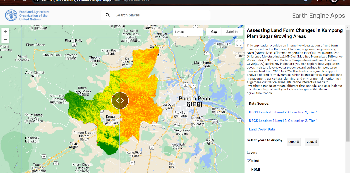Click the Select years to display label
The height and width of the screenshot is (173, 350).
264,140
